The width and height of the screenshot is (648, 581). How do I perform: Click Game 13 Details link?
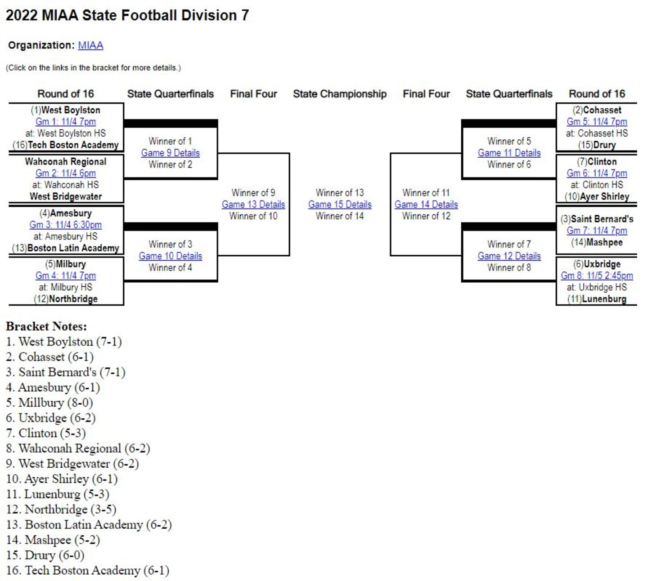pos(253,205)
